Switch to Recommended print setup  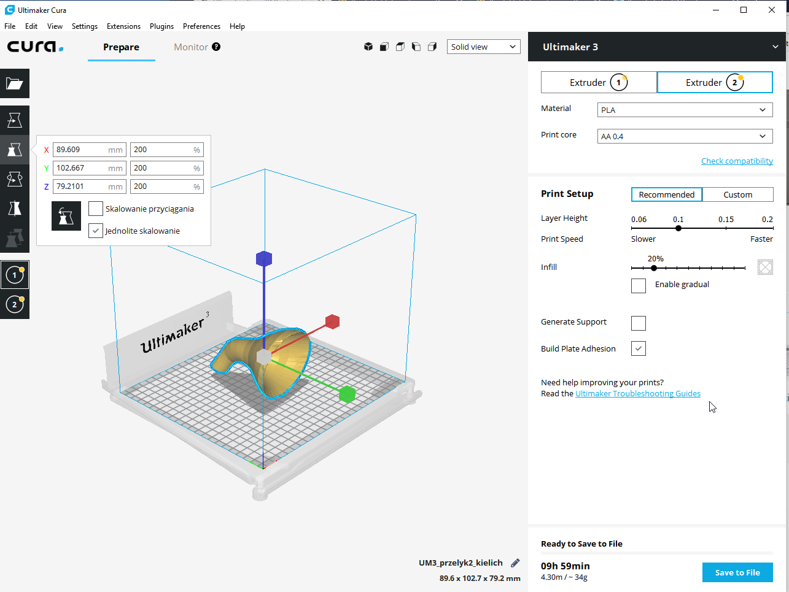pyautogui.click(x=667, y=194)
